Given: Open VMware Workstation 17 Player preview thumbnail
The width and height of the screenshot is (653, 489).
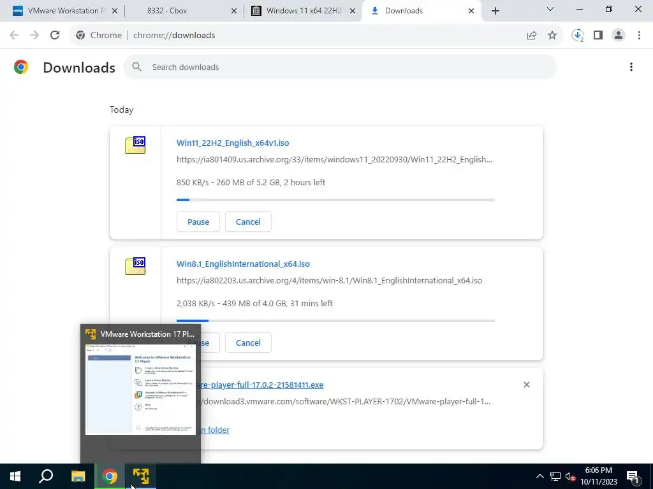Looking at the screenshot, I should pyautogui.click(x=140, y=389).
